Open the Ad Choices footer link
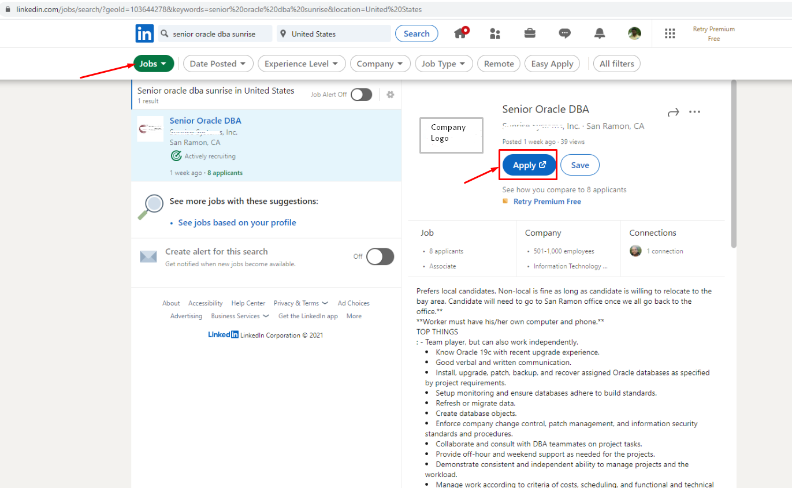The height and width of the screenshot is (488, 792). [354, 303]
